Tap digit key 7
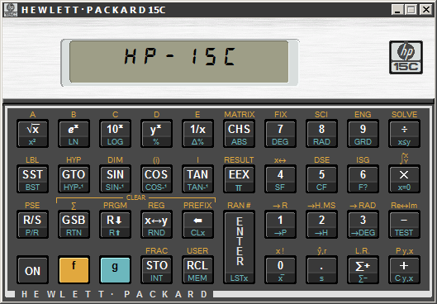 [280, 134]
